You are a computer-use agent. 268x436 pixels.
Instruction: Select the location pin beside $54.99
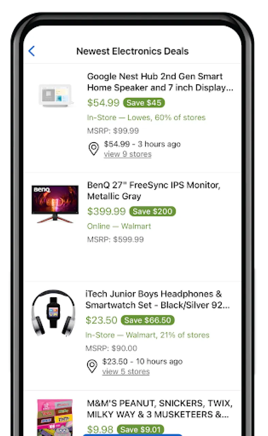(x=94, y=149)
